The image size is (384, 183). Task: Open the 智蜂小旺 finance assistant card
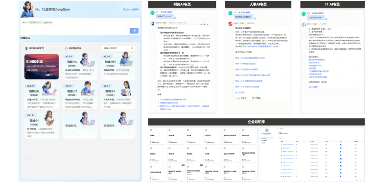[118, 67]
